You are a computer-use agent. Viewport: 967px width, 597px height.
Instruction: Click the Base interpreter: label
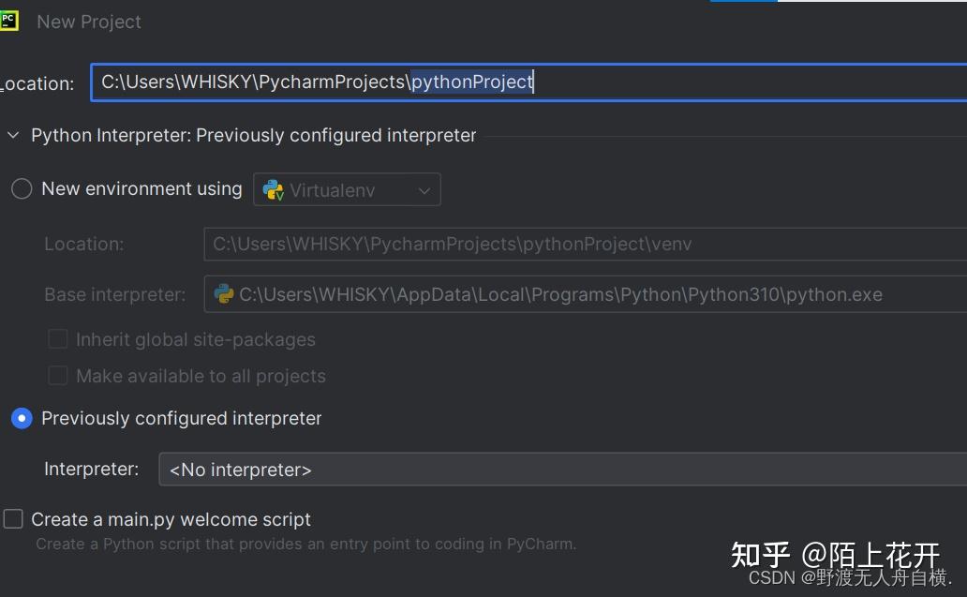[x=115, y=294]
